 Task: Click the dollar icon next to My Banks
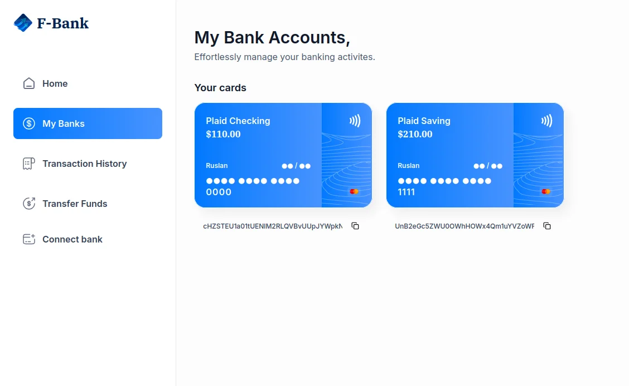tap(28, 123)
